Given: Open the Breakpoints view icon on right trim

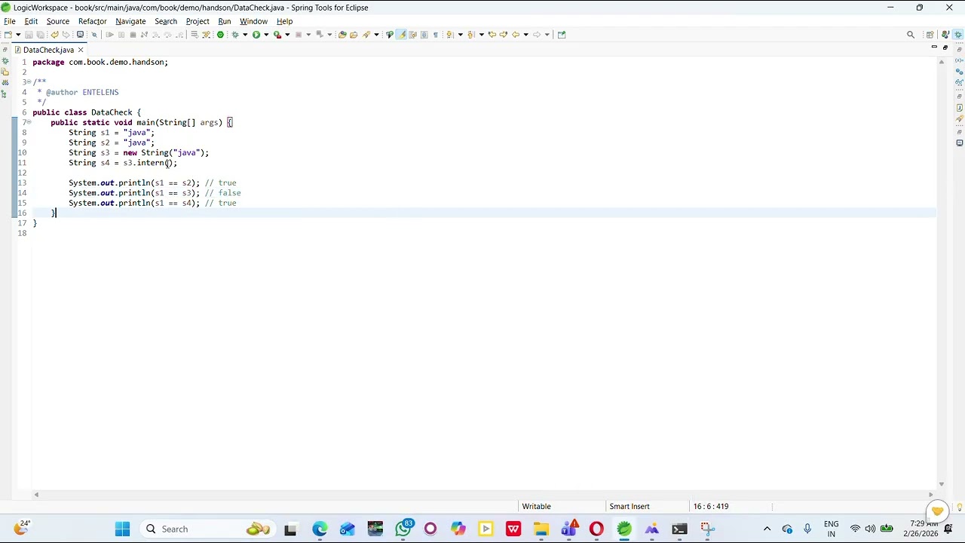Looking at the screenshot, I should click(959, 72).
